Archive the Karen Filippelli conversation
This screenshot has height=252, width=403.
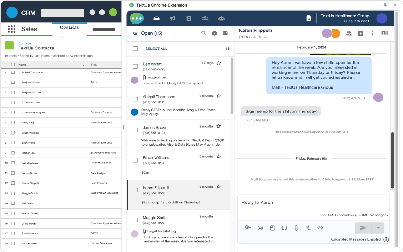click(x=360, y=33)
